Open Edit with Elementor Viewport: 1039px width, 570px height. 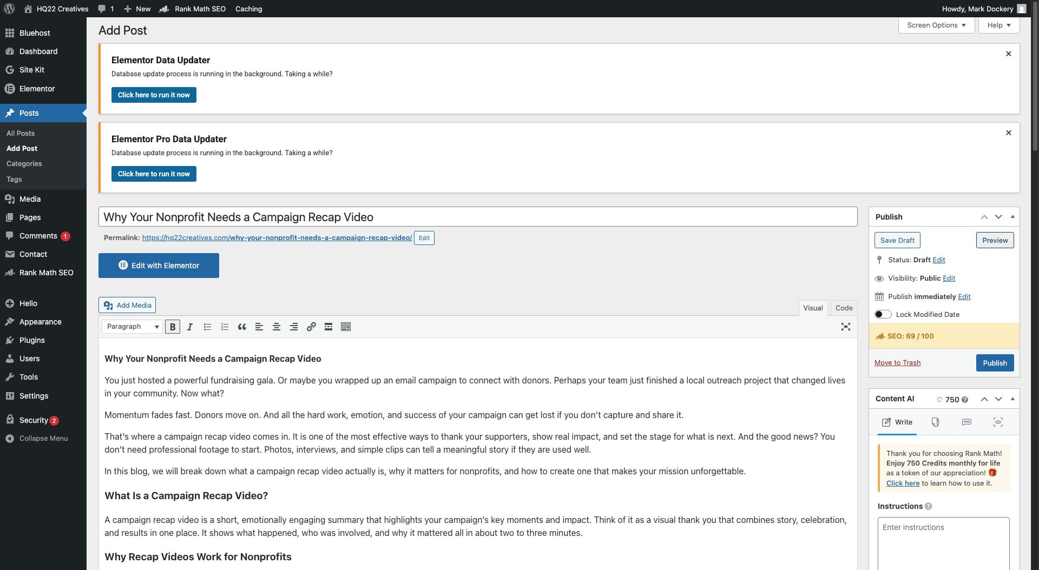point(159,266)
